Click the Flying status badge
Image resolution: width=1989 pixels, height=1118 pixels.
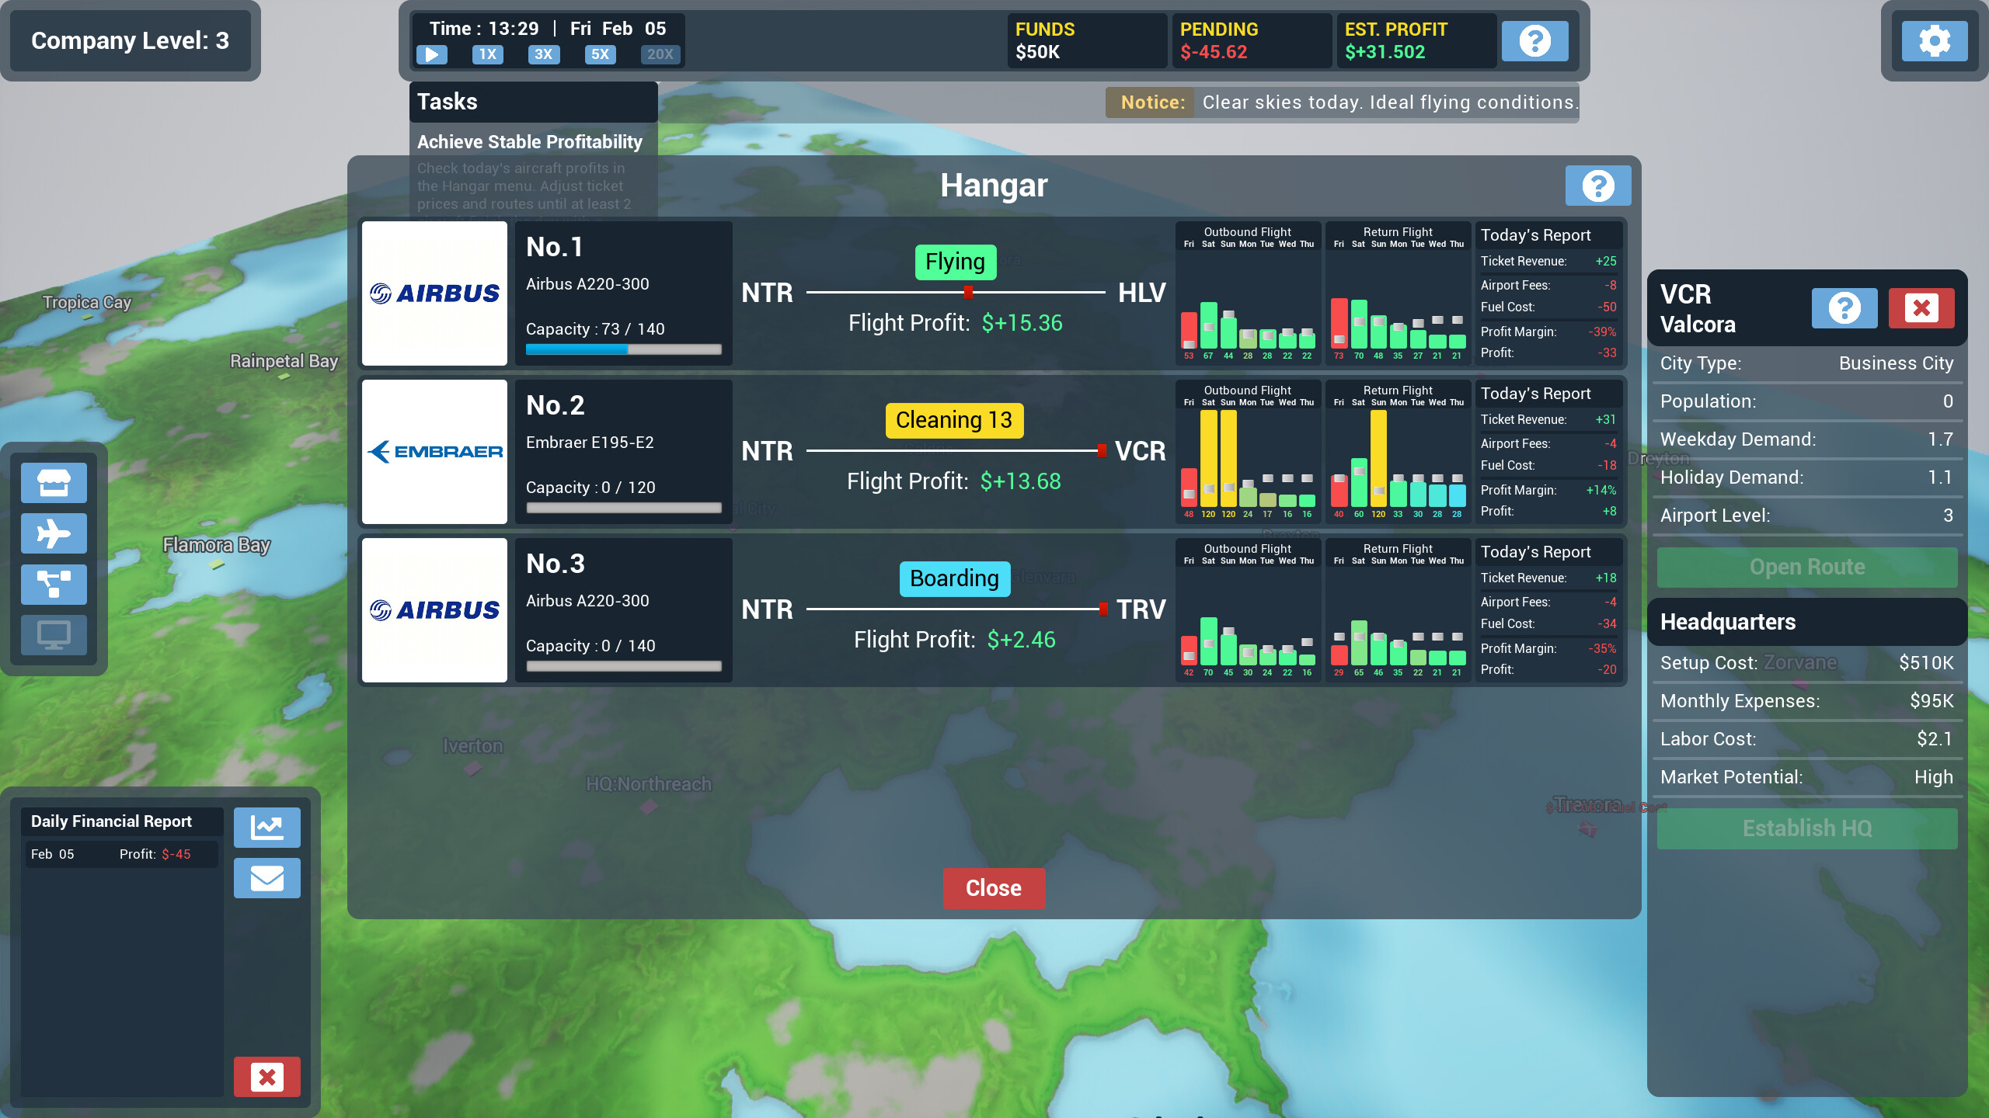[x=955, y=262]
